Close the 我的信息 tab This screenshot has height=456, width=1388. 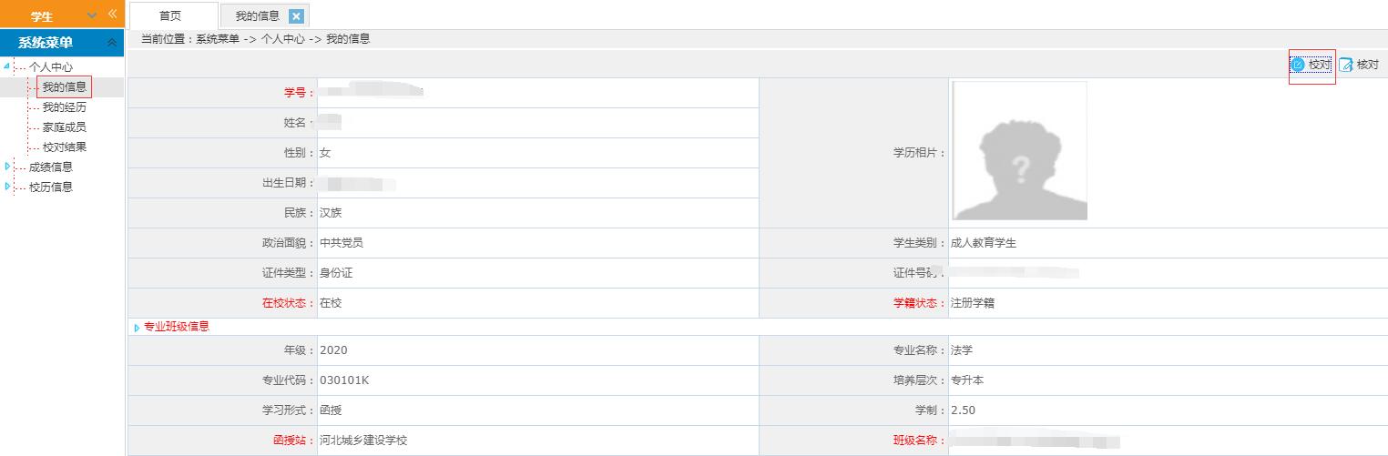(x=295, y=16)
